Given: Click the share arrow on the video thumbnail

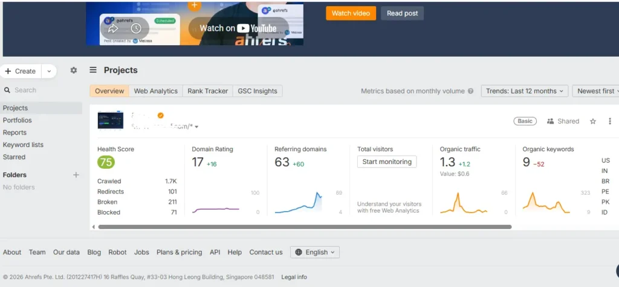Looking at the screenshot, I should pyautogui.click(x=113, y=28).
